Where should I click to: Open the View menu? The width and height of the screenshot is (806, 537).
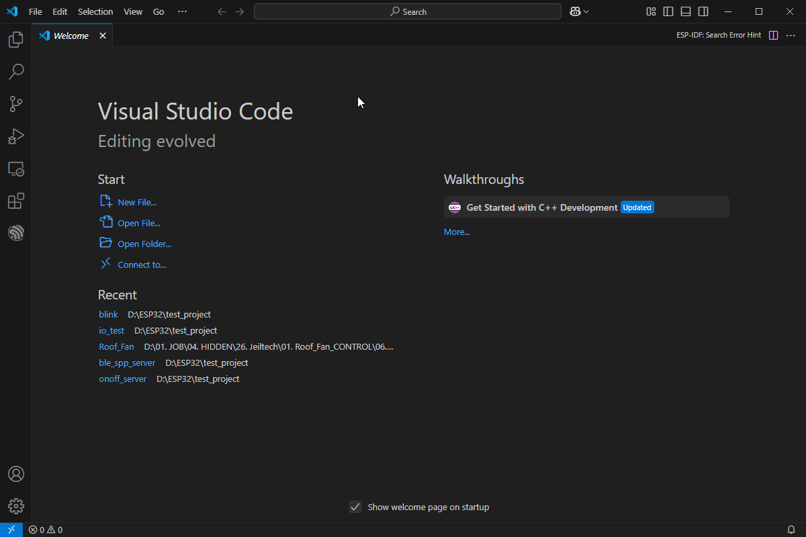coord(133,11)
